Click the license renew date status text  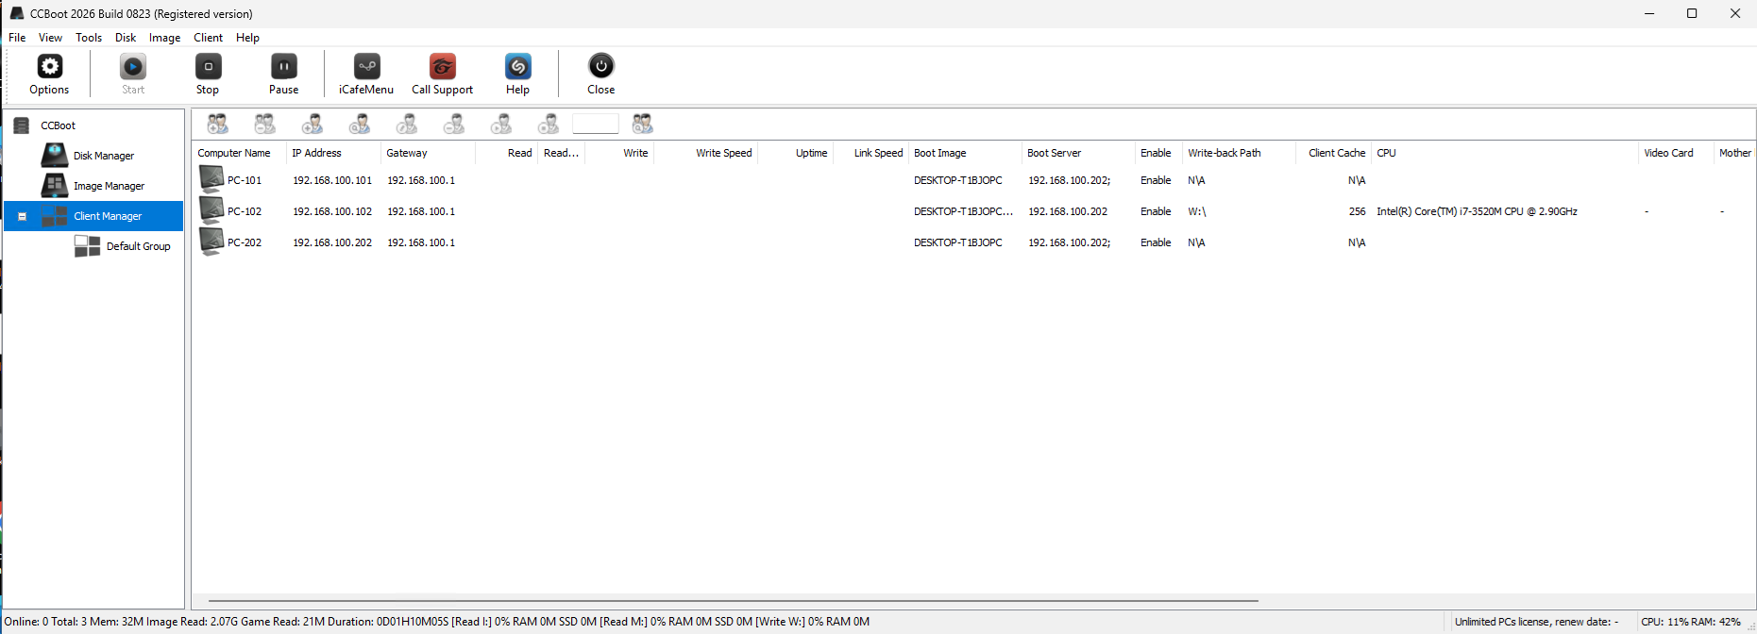point(1536,622)
